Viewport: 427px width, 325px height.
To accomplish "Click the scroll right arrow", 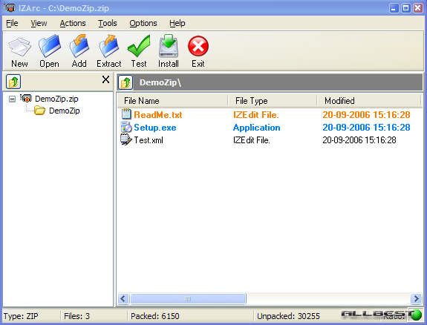I will 416,298.
